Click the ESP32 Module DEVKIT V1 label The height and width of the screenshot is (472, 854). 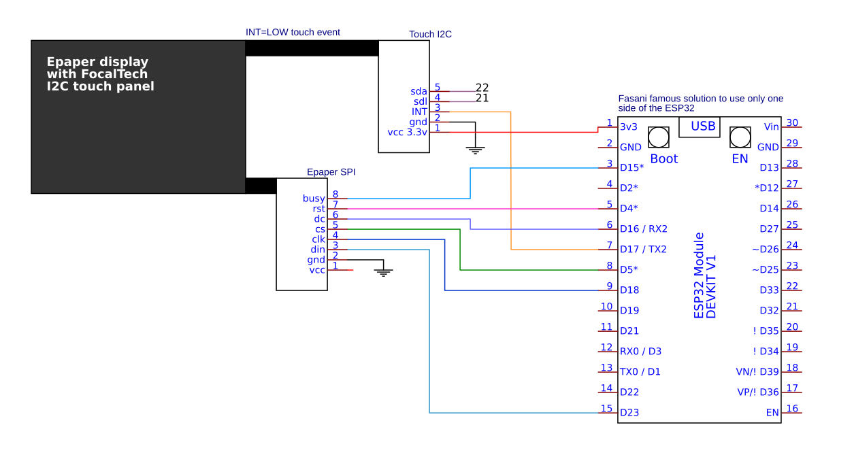click(705, 275)
